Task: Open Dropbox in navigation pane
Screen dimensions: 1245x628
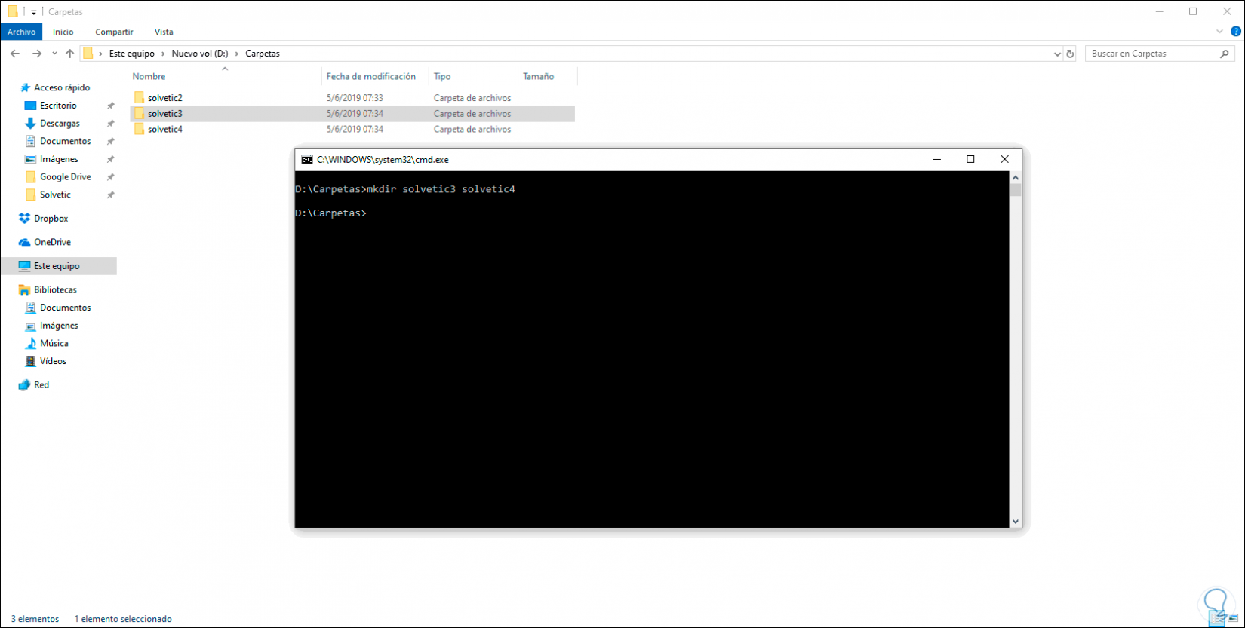Action: (51, 219)
